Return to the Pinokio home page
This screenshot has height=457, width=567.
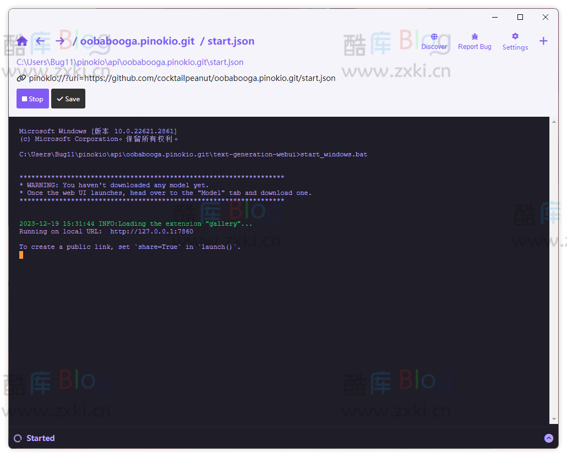(21, 41)
